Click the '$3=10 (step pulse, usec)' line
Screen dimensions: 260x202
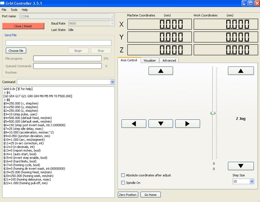click(x=20, y=114)
